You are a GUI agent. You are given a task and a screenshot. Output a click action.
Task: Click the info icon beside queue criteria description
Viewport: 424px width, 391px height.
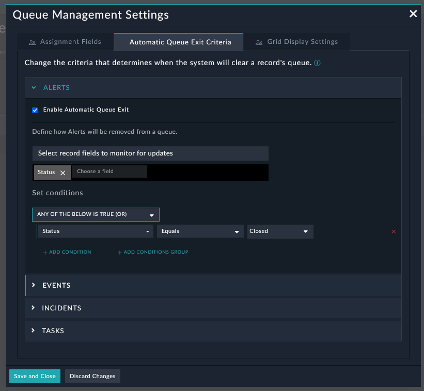pyautogui.click(x=317, y=63)
